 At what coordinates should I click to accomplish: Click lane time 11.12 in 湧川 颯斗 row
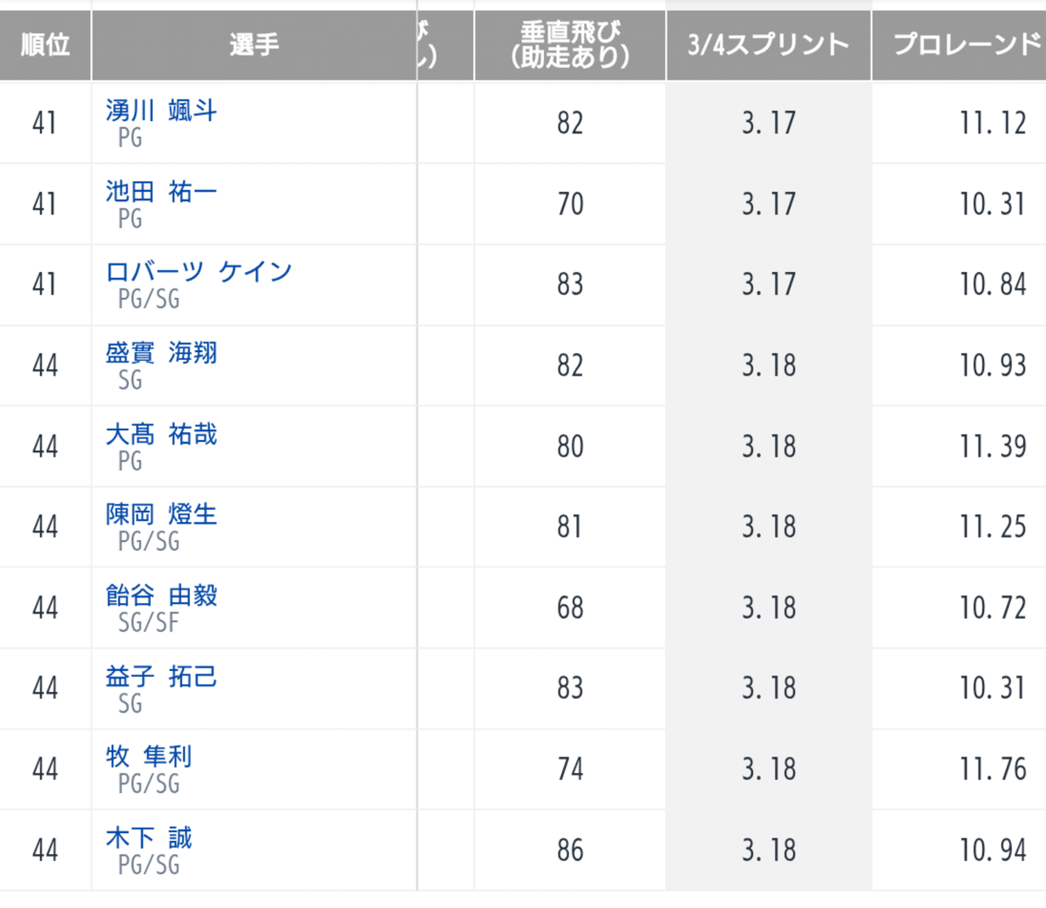(x=992, y=123)
